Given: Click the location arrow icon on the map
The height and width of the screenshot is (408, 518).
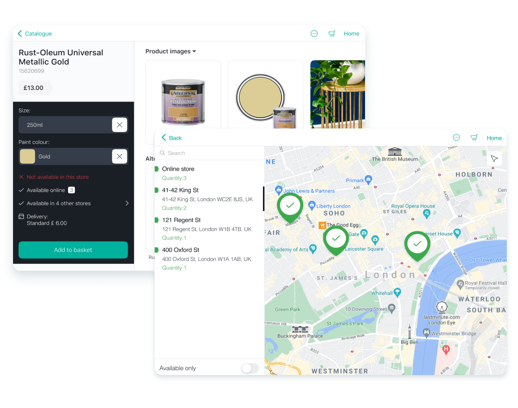Looking at the screenshot, I should coord(494,158).
